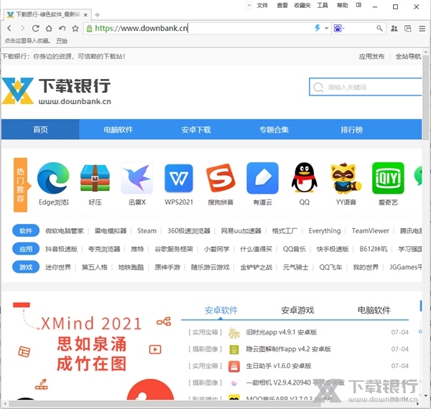
Task: Click the browser URL address field
Action: pyautogui.click(x=199, y=28)
